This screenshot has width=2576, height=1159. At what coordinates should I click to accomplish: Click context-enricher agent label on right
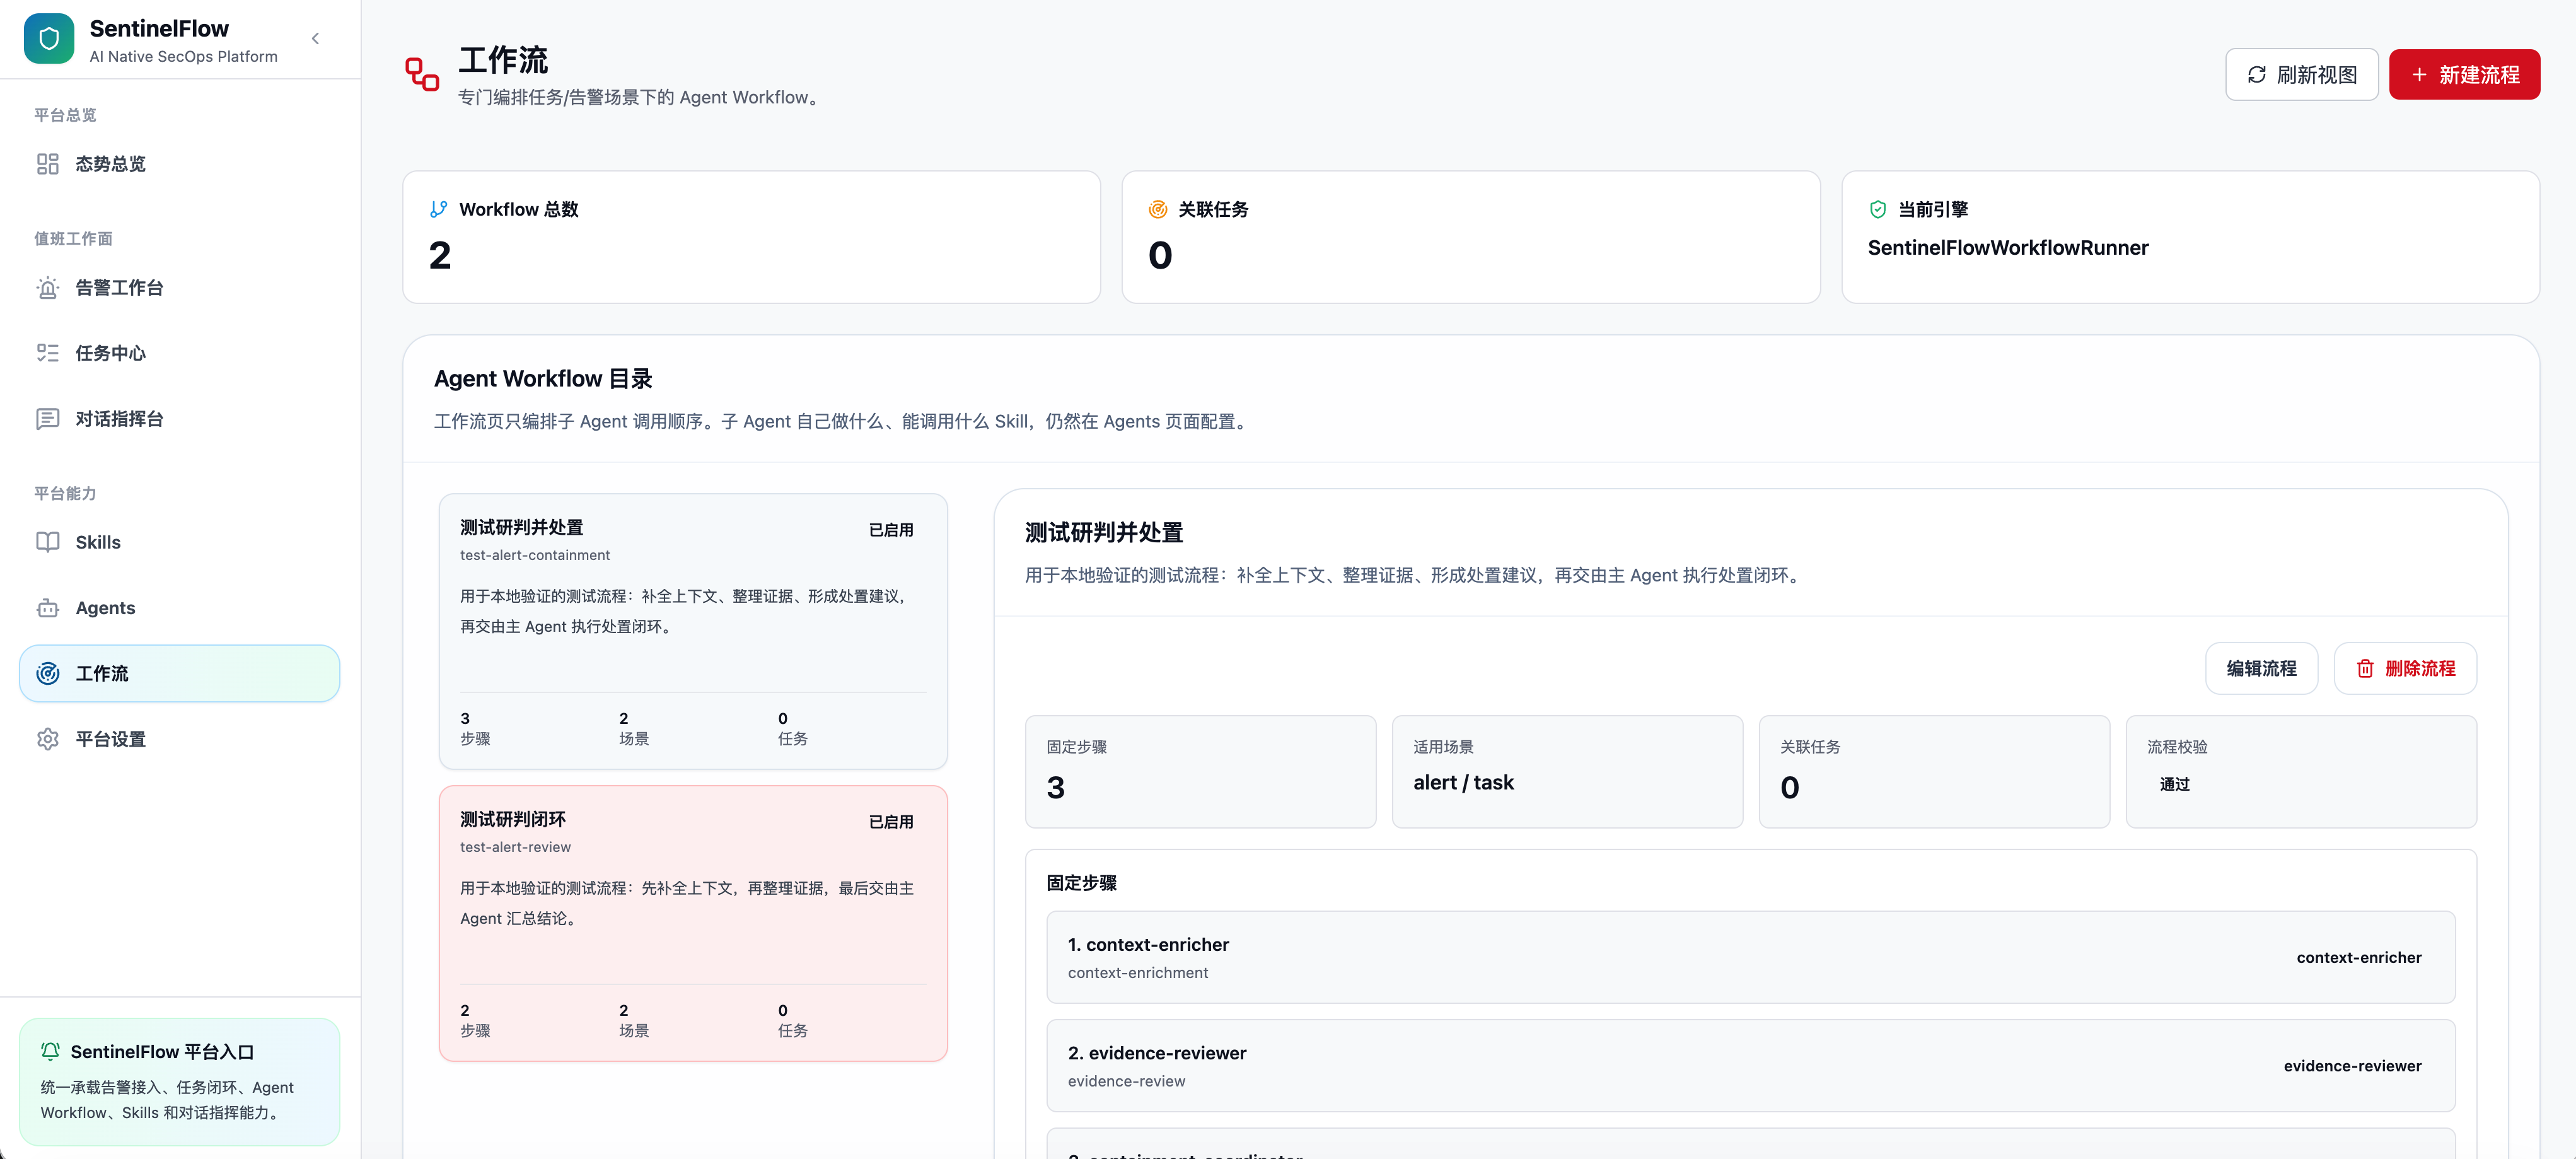2359,957
